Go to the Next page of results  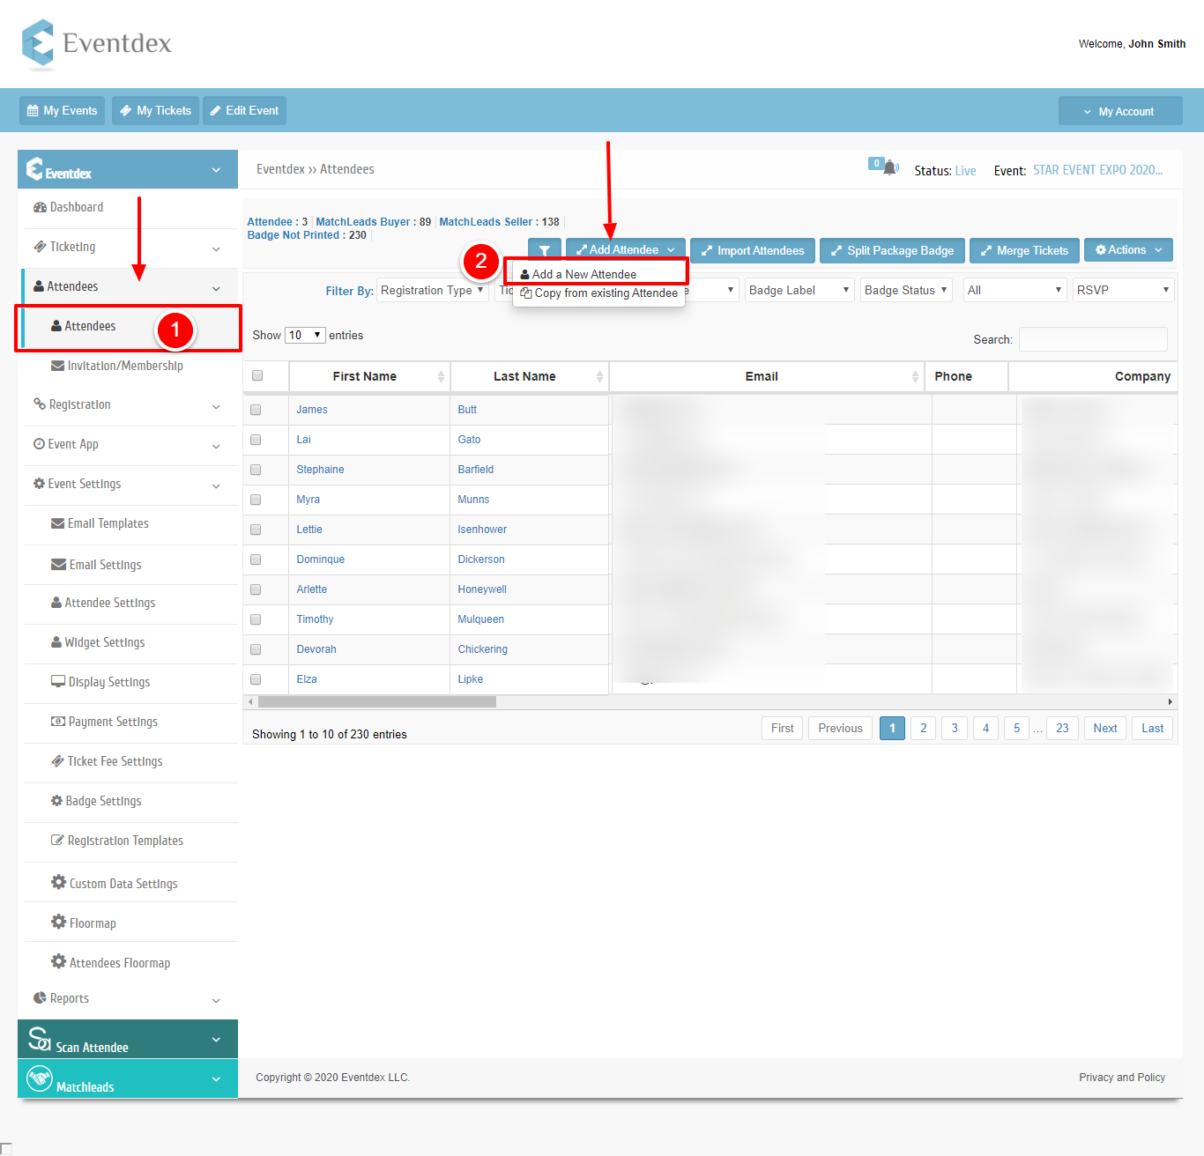click(1105, 728)
